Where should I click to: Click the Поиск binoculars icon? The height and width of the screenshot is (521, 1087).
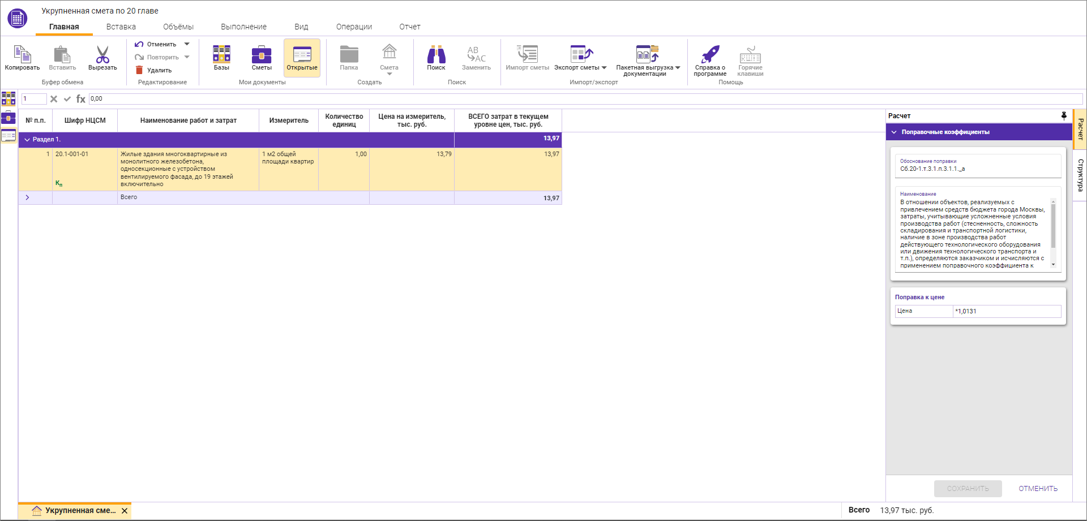(x=436, y=54)
